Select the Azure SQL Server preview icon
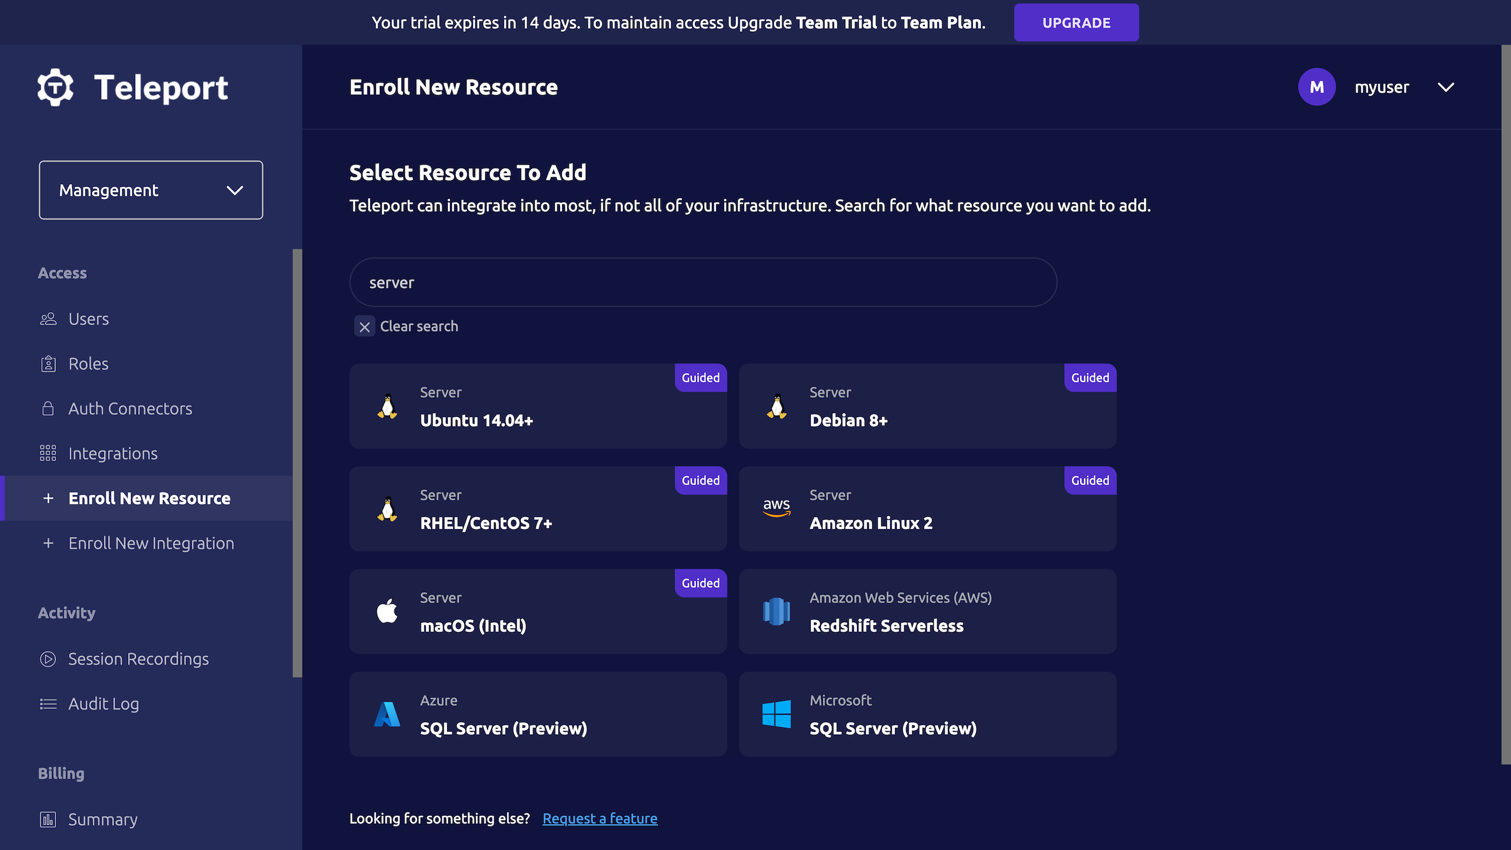The height and width of the screenshot is (850, 1511). [387, 714]
